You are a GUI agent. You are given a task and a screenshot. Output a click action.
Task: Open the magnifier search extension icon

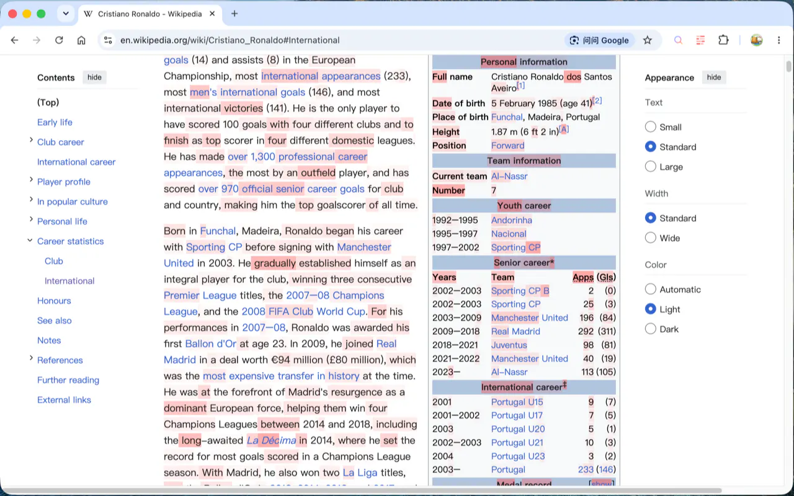point(678,40)
